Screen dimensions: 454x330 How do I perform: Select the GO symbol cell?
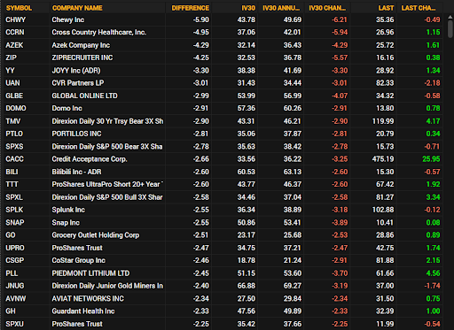pyautogui.click(x=11, y=235)
